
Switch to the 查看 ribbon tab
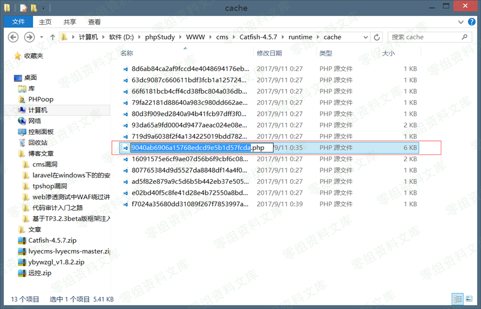click(x=94, y=22)
